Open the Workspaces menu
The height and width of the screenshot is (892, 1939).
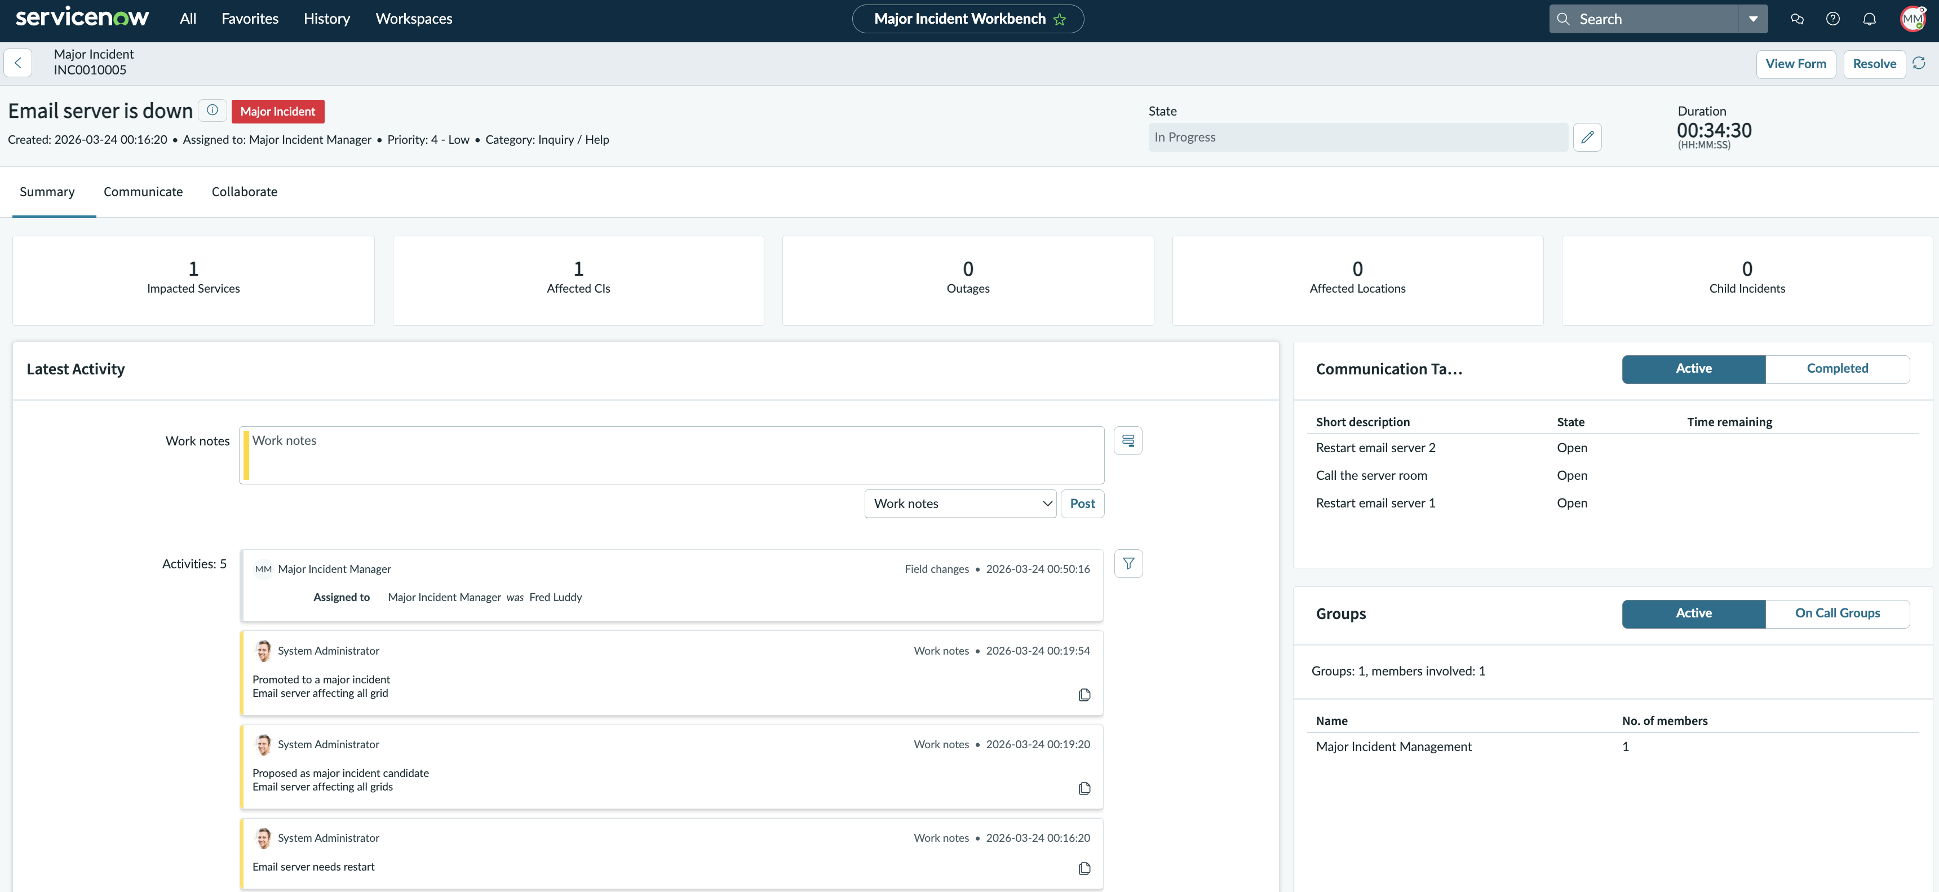(414, 19)
